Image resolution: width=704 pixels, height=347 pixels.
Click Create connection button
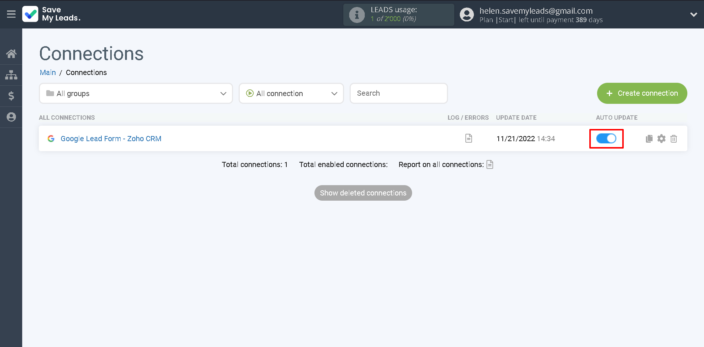[642, 93]
